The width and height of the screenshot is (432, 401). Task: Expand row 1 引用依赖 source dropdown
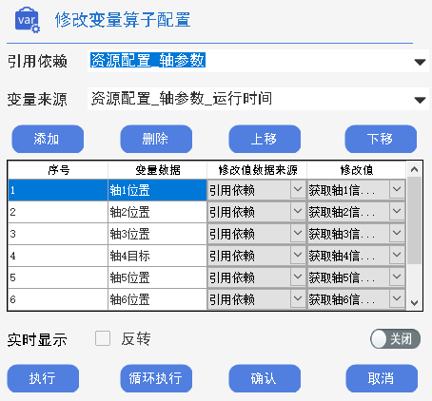tap(298, 190)
